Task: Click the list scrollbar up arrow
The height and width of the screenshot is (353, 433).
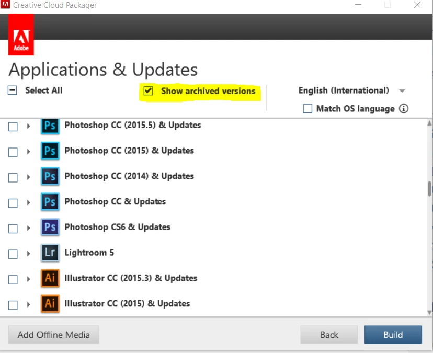Action: point(429,123)
